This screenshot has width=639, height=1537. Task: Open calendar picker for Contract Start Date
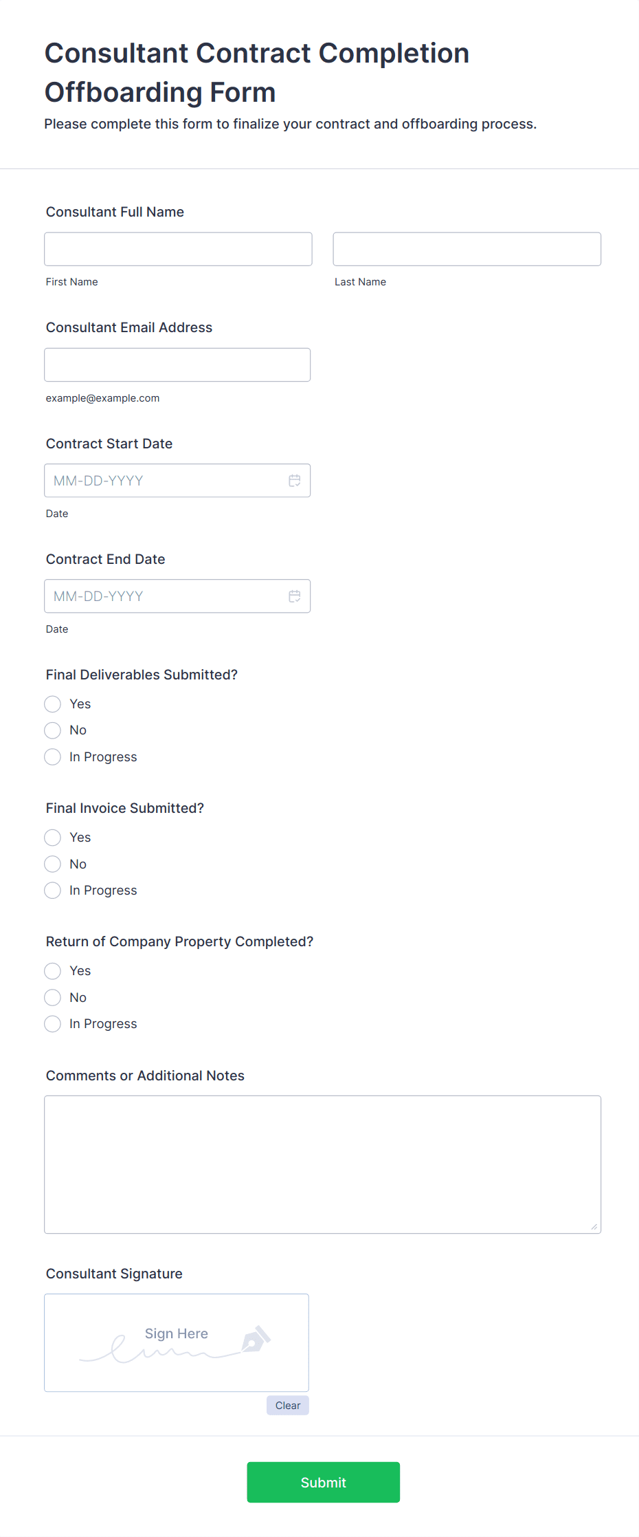tap(294, 481)
